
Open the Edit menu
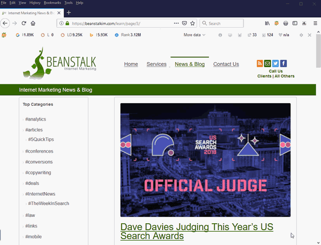12,3
